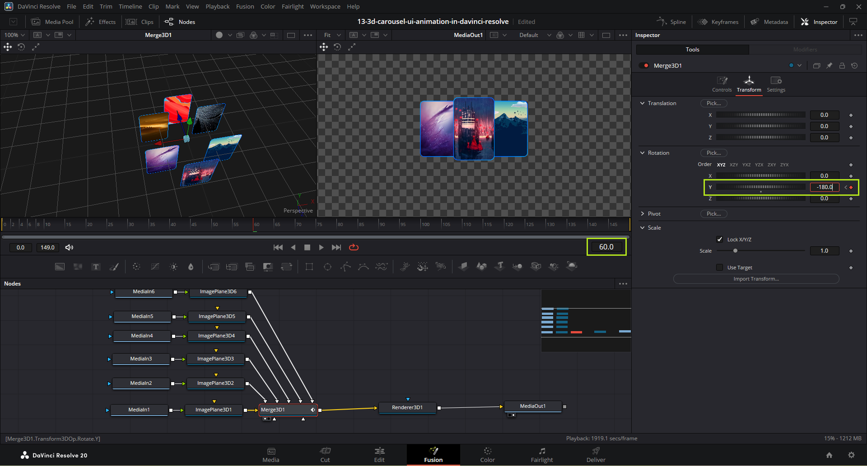Pin the Merge3D1 node in Inspector
Viewport: 867px width, 466px height.
coord(830,66)
